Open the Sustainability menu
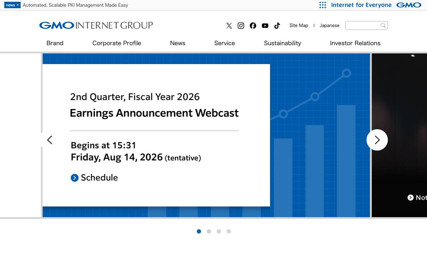The image size is (427, 267). coord(283,43)
